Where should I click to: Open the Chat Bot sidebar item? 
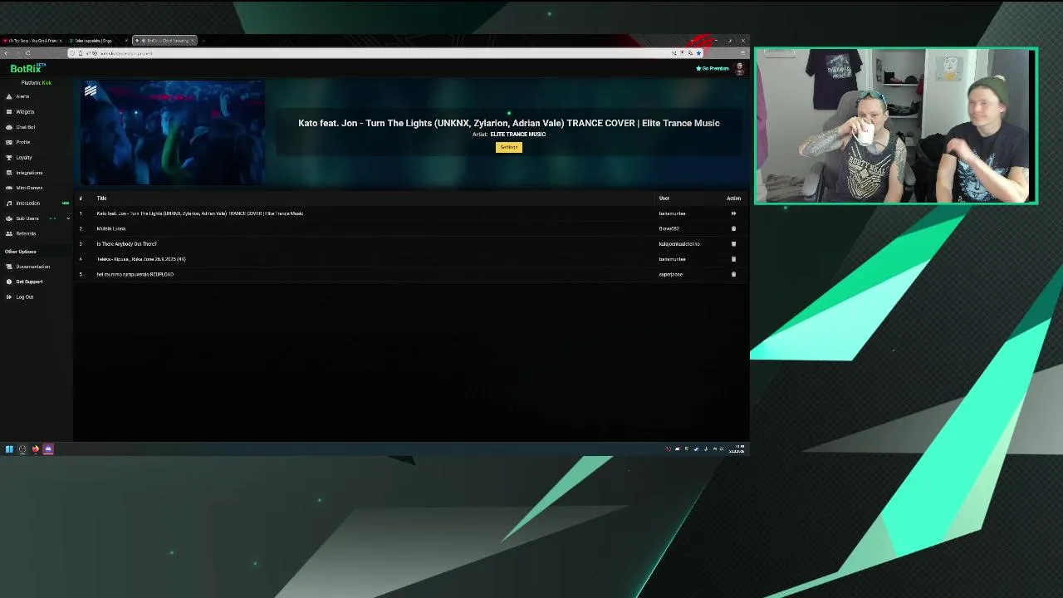(x=26, y=127)
